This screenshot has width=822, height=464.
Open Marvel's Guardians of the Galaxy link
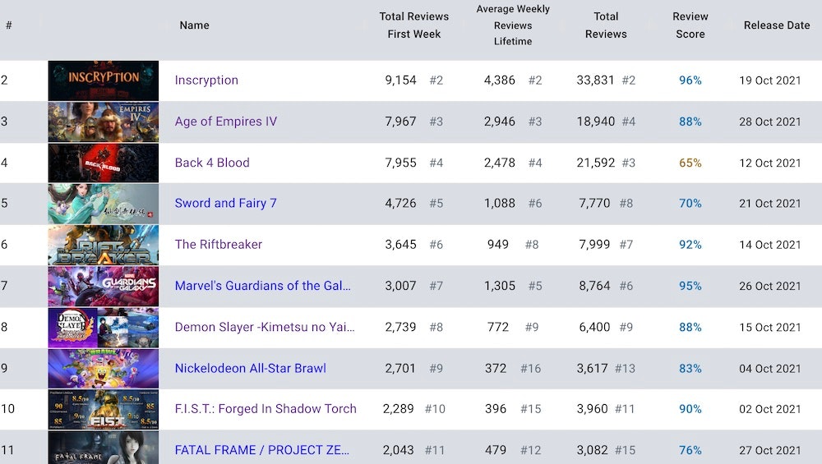point(263,286)
